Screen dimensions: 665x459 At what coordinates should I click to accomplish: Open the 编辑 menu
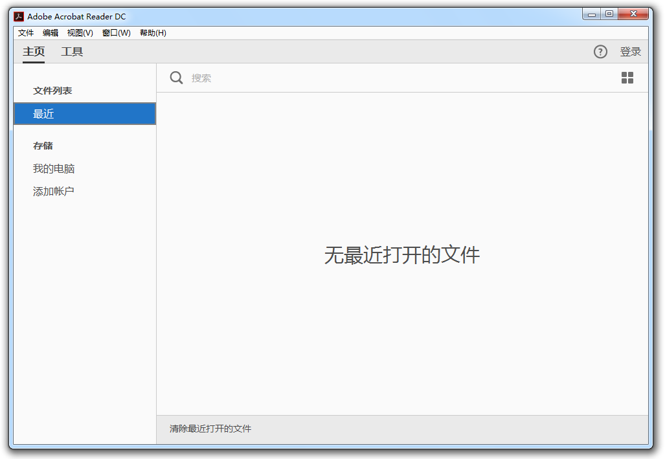pyautogui.click(x=51, y=33)
